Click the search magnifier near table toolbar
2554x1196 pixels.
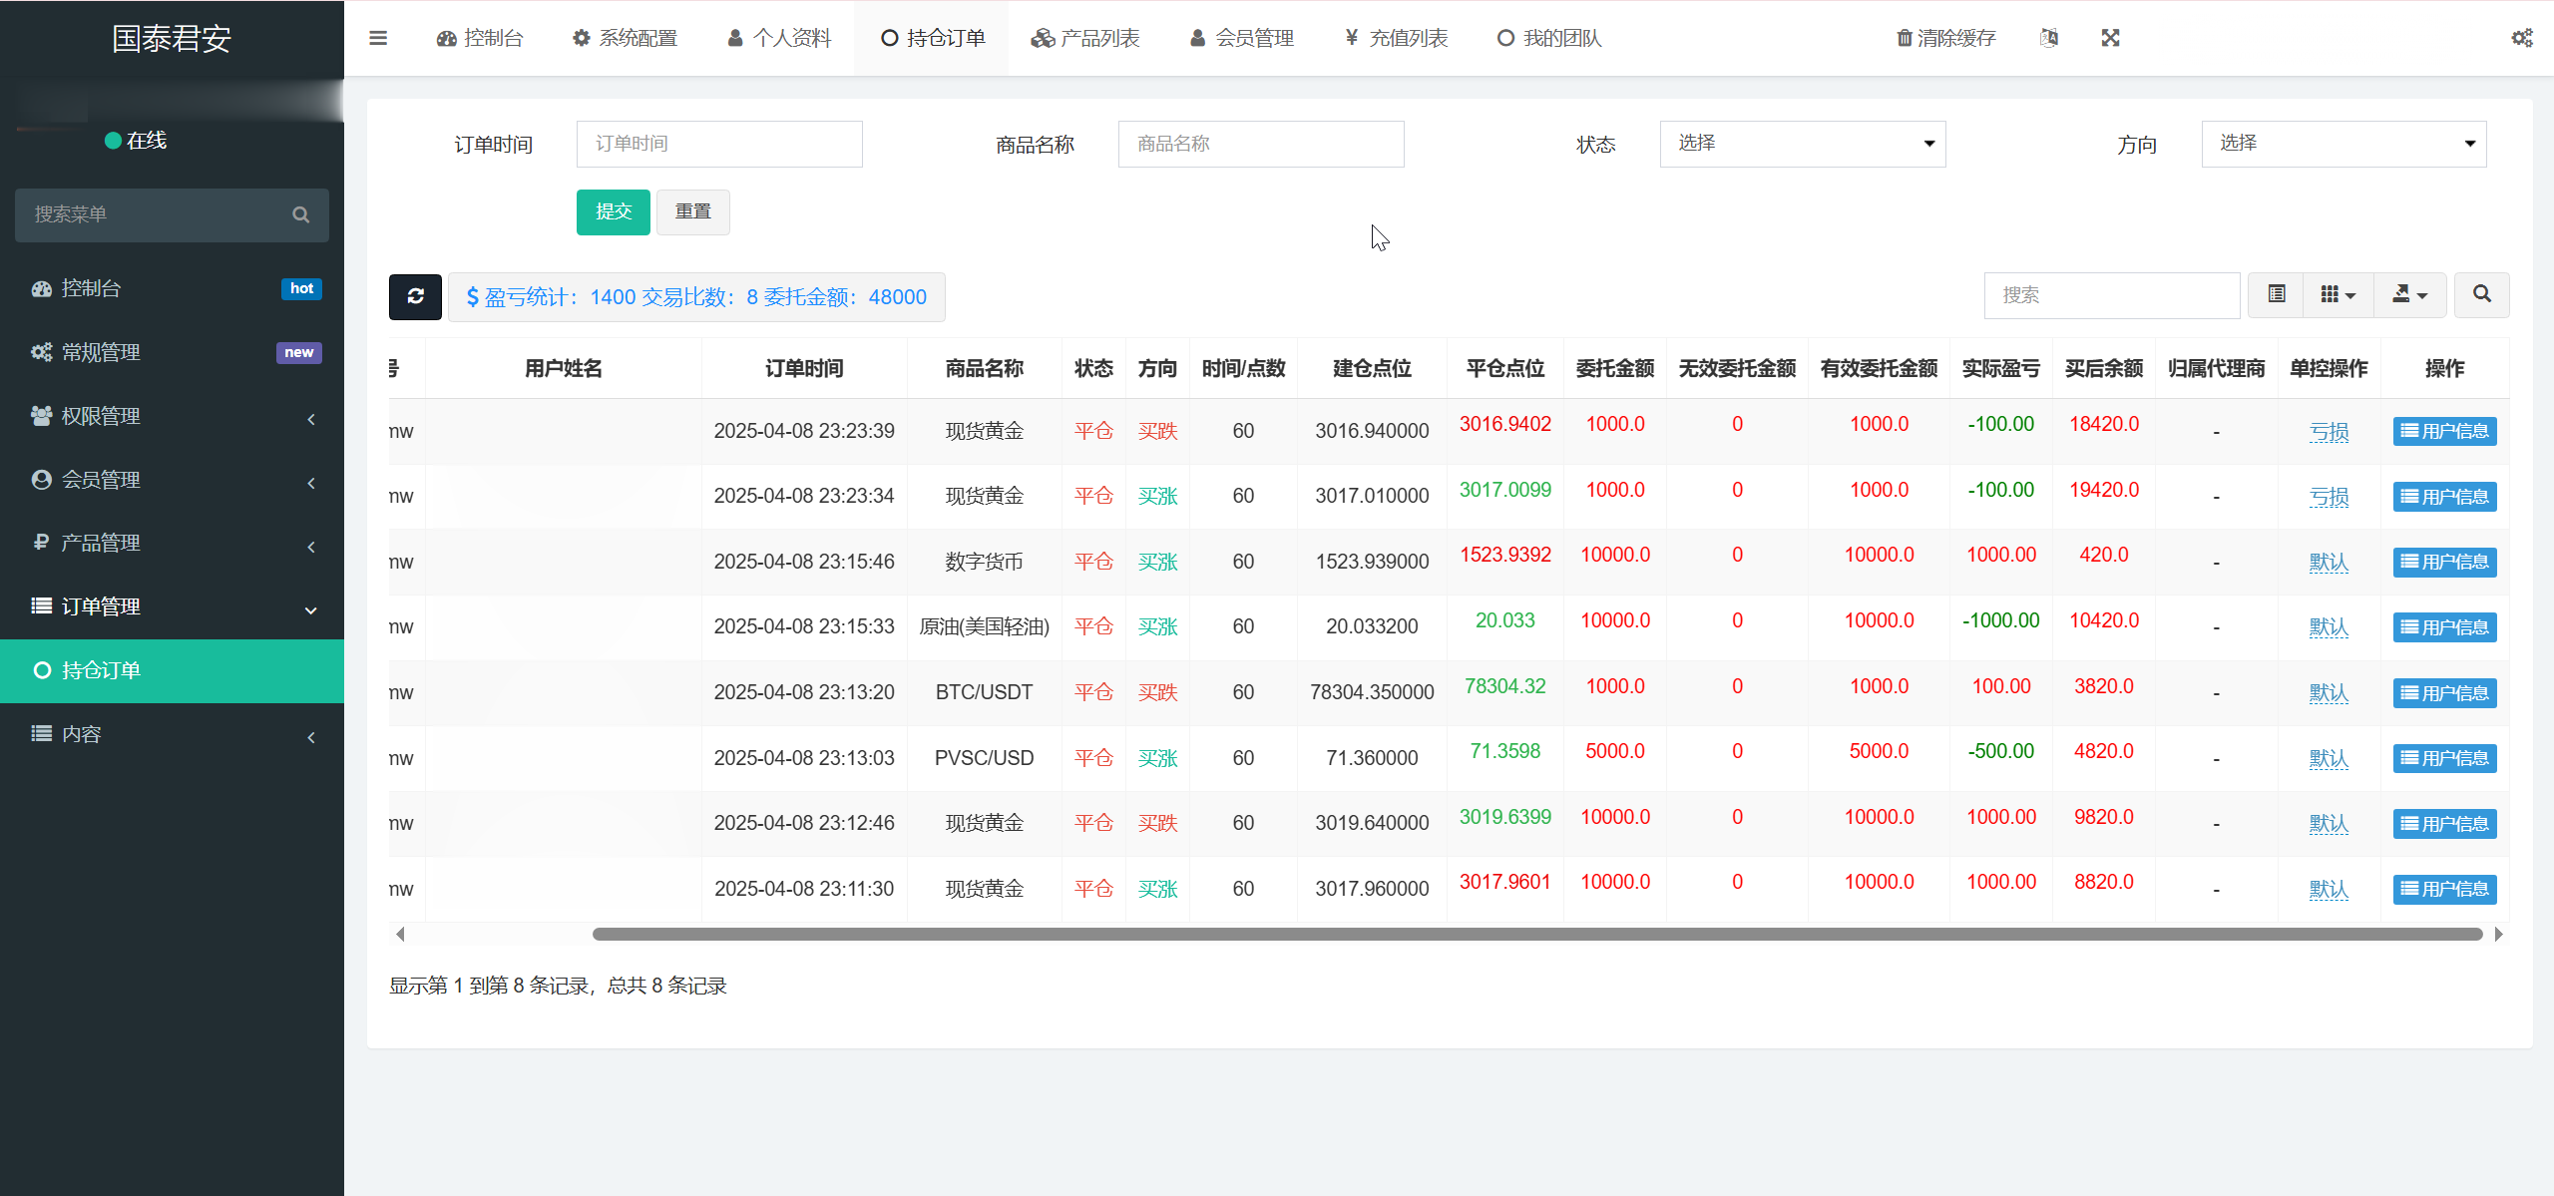click(x=2481, y=294)
